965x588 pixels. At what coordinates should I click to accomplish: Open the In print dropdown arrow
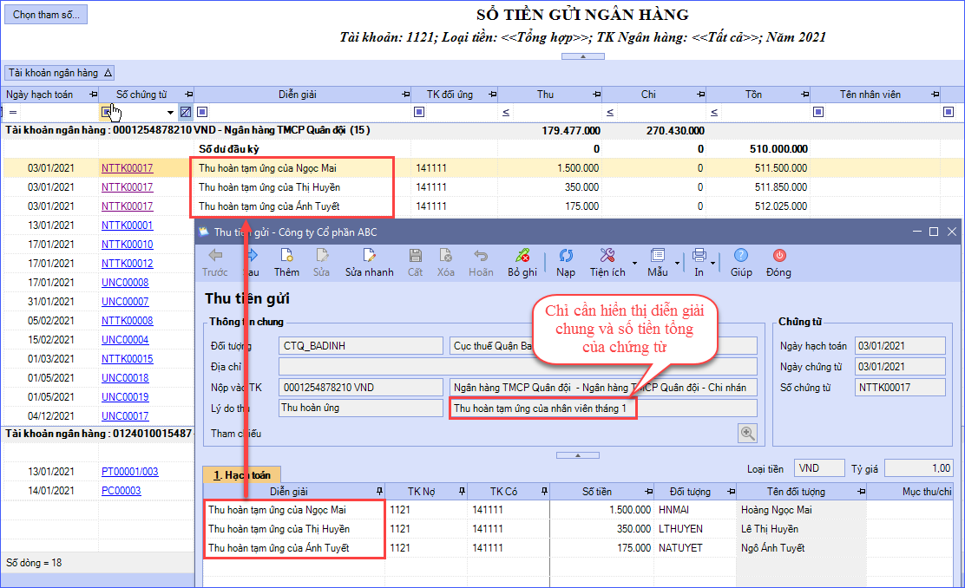point(712,261)
